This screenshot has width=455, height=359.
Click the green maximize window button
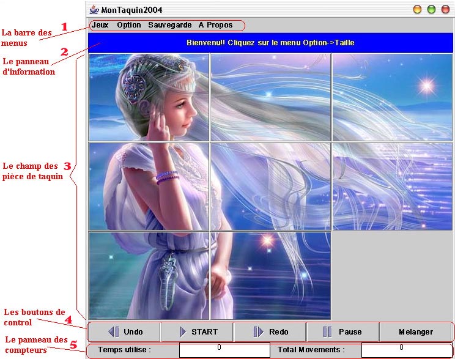432,10
